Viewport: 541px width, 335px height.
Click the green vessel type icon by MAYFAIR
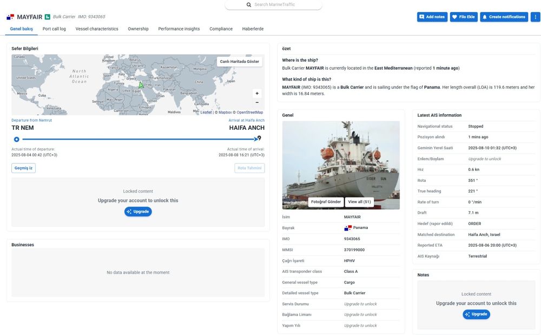tap(48, 17)
